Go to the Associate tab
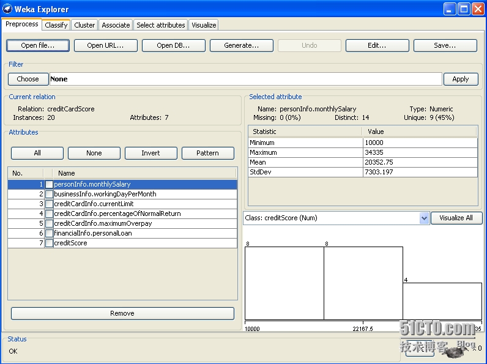Image resolution: width=487 pixels, height=364 pixels. pos(116,25)
